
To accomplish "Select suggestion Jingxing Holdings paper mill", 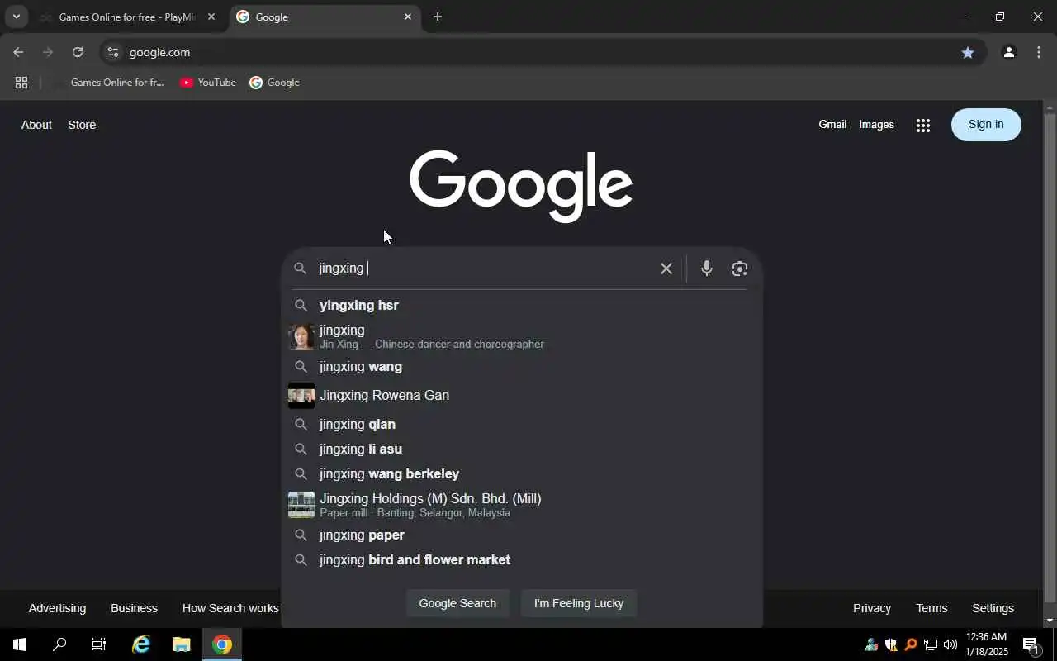I will coord(521,505).
